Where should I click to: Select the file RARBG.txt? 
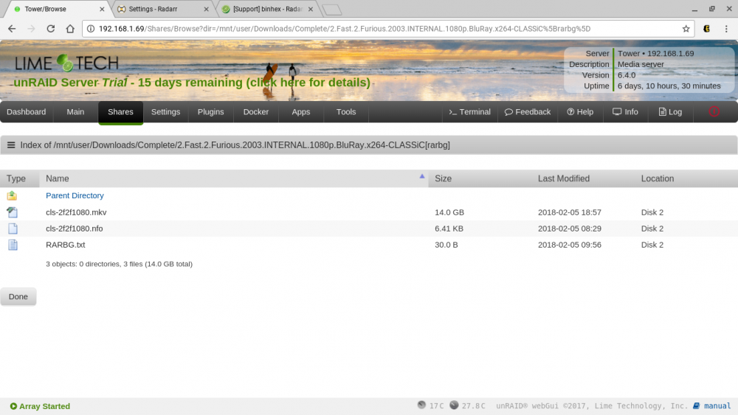click(66, 245)
